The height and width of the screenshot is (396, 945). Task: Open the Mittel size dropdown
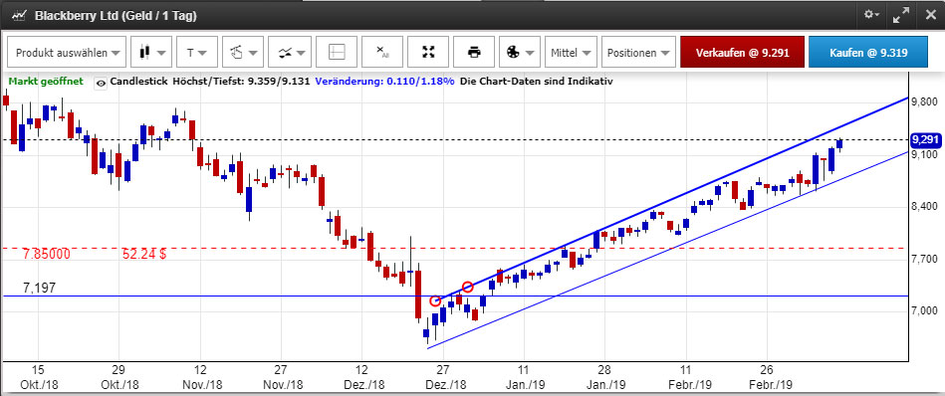[571, 53]
